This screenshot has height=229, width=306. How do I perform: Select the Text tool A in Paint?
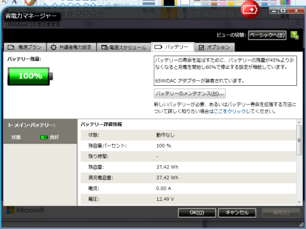click(x=14, y=2)
